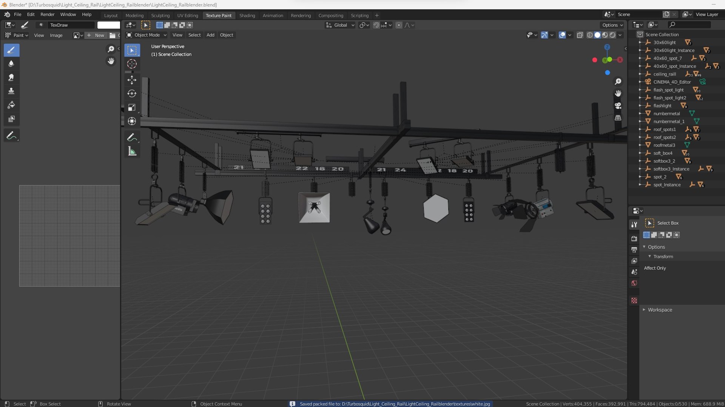Open the Global transform orientation dropdown
The width and height of the screenshot is (725, 407).
[340, 25]
